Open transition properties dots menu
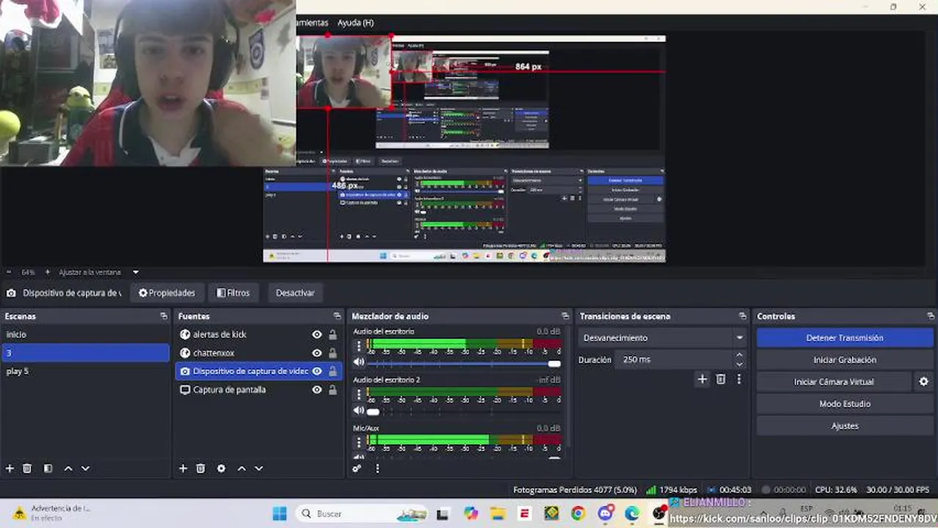This screenshot has height=528, width=938. point(739,379)
